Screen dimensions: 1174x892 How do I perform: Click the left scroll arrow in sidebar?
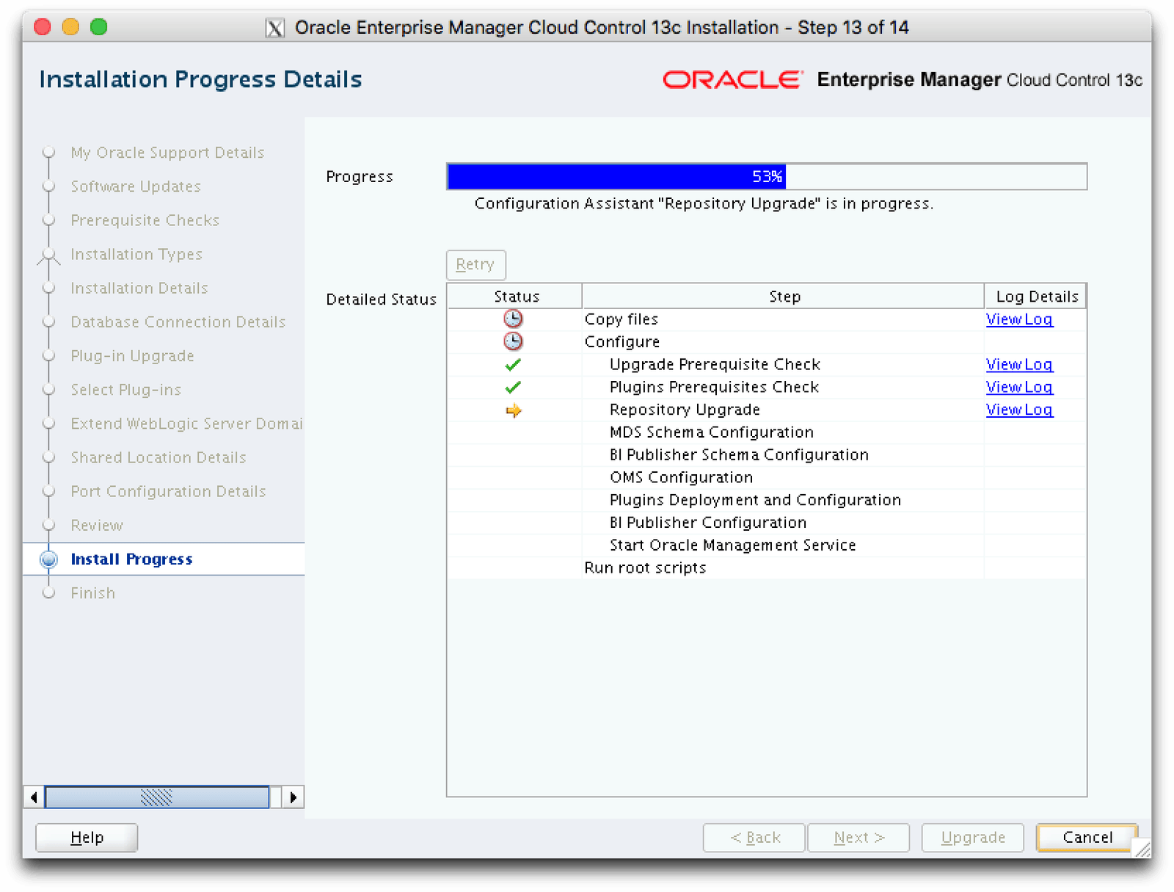[x=34, y=797]
